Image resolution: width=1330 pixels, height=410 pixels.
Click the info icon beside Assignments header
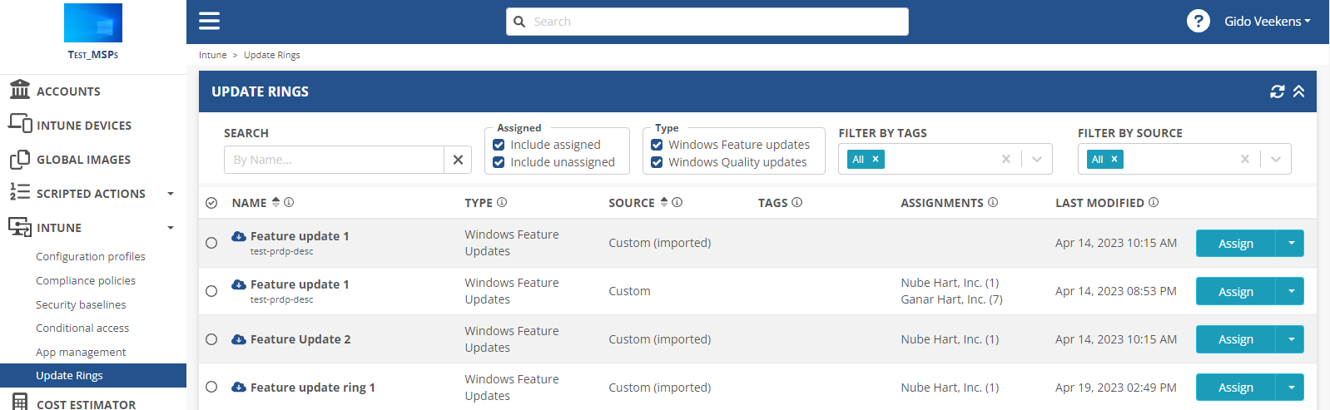pyautogui.click(x=993, y=202)
